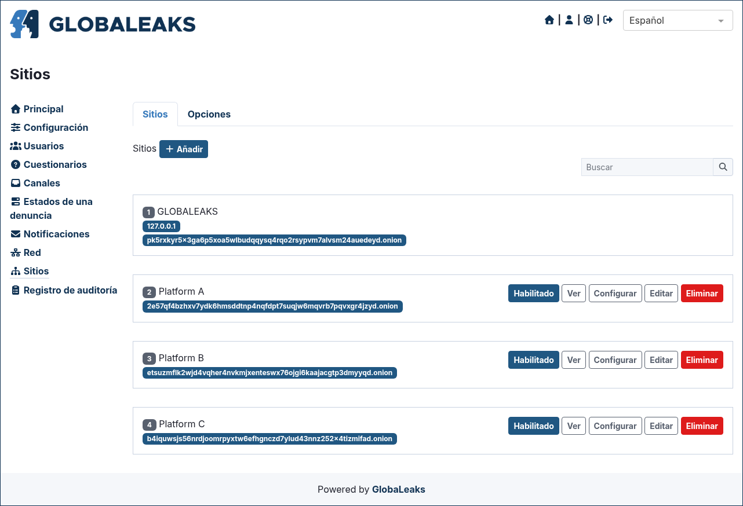Click Platform A's 2e57qf4 onion address

(272, 306)
